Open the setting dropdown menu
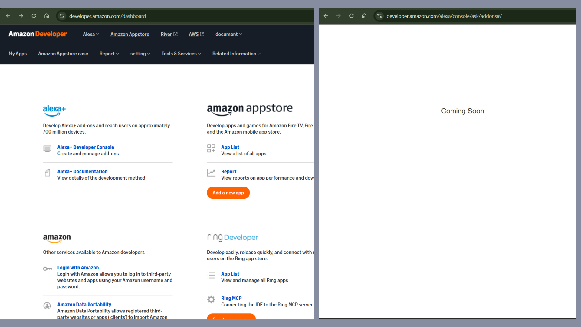 pyautogui.click(x=140, y=54)
